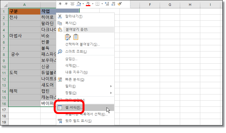
Task: Open 선택하여 붙여넣기(S) paste special
Action: pyautogui.click(x=85, y=44)
